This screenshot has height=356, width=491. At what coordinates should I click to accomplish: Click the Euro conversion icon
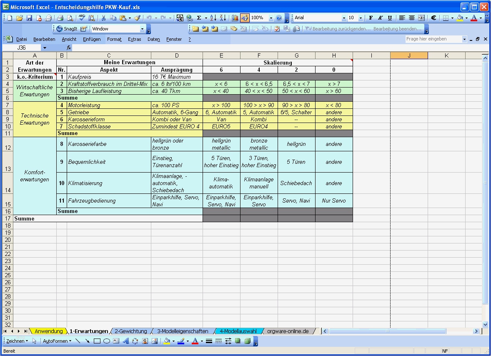tap(180, 18)
